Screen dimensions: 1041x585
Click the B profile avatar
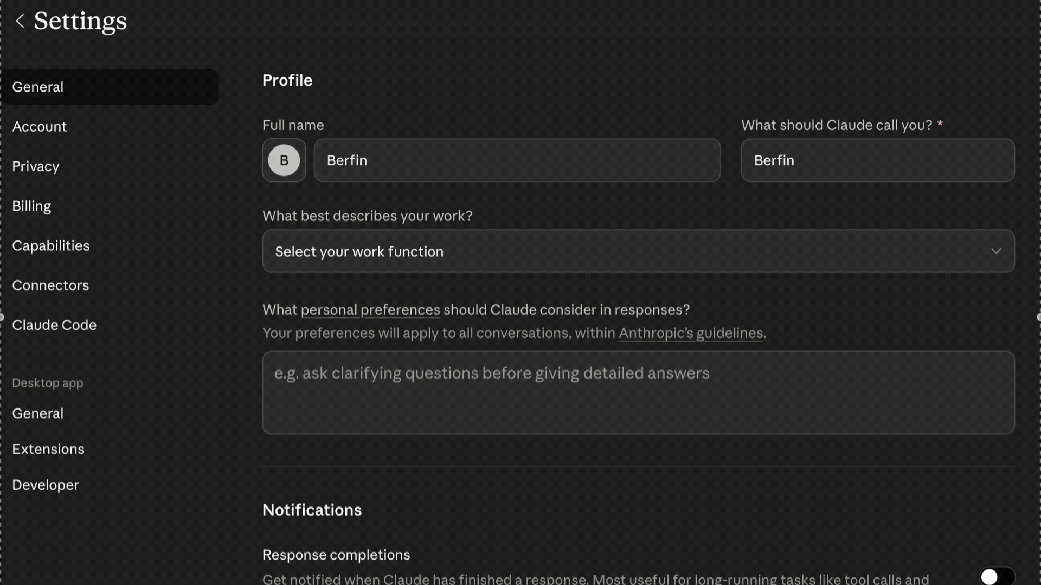(284, 160)
